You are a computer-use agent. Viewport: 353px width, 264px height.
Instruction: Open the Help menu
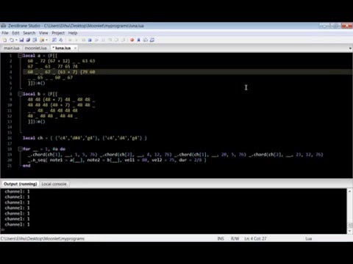pos(73,33)
